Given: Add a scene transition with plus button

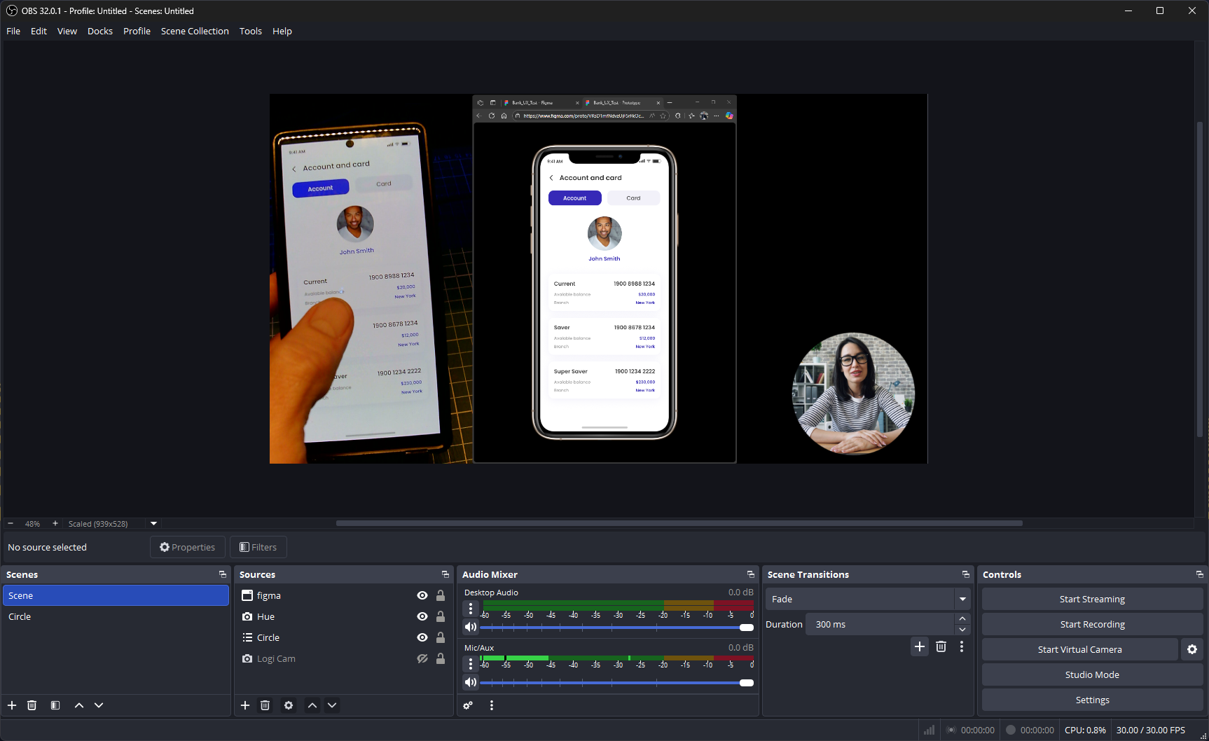Looking at the screenshot, I should pyautogui.click(x=920, y=646).
